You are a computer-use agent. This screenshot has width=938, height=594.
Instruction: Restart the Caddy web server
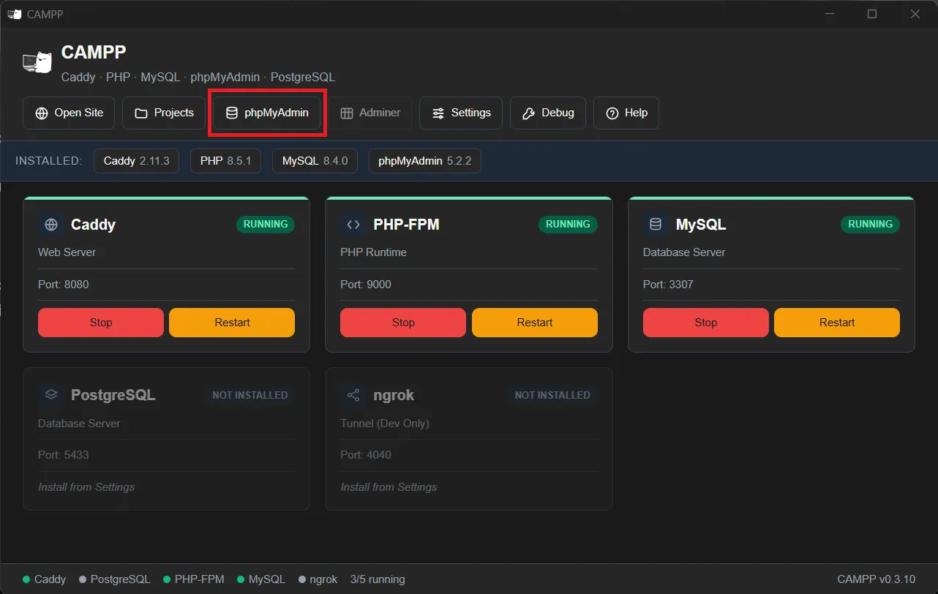(x=232, y=323)
